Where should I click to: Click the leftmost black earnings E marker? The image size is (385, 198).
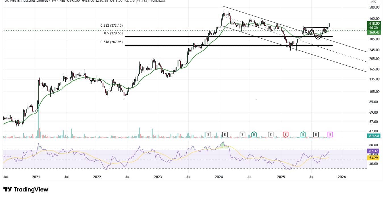point(209,134)
